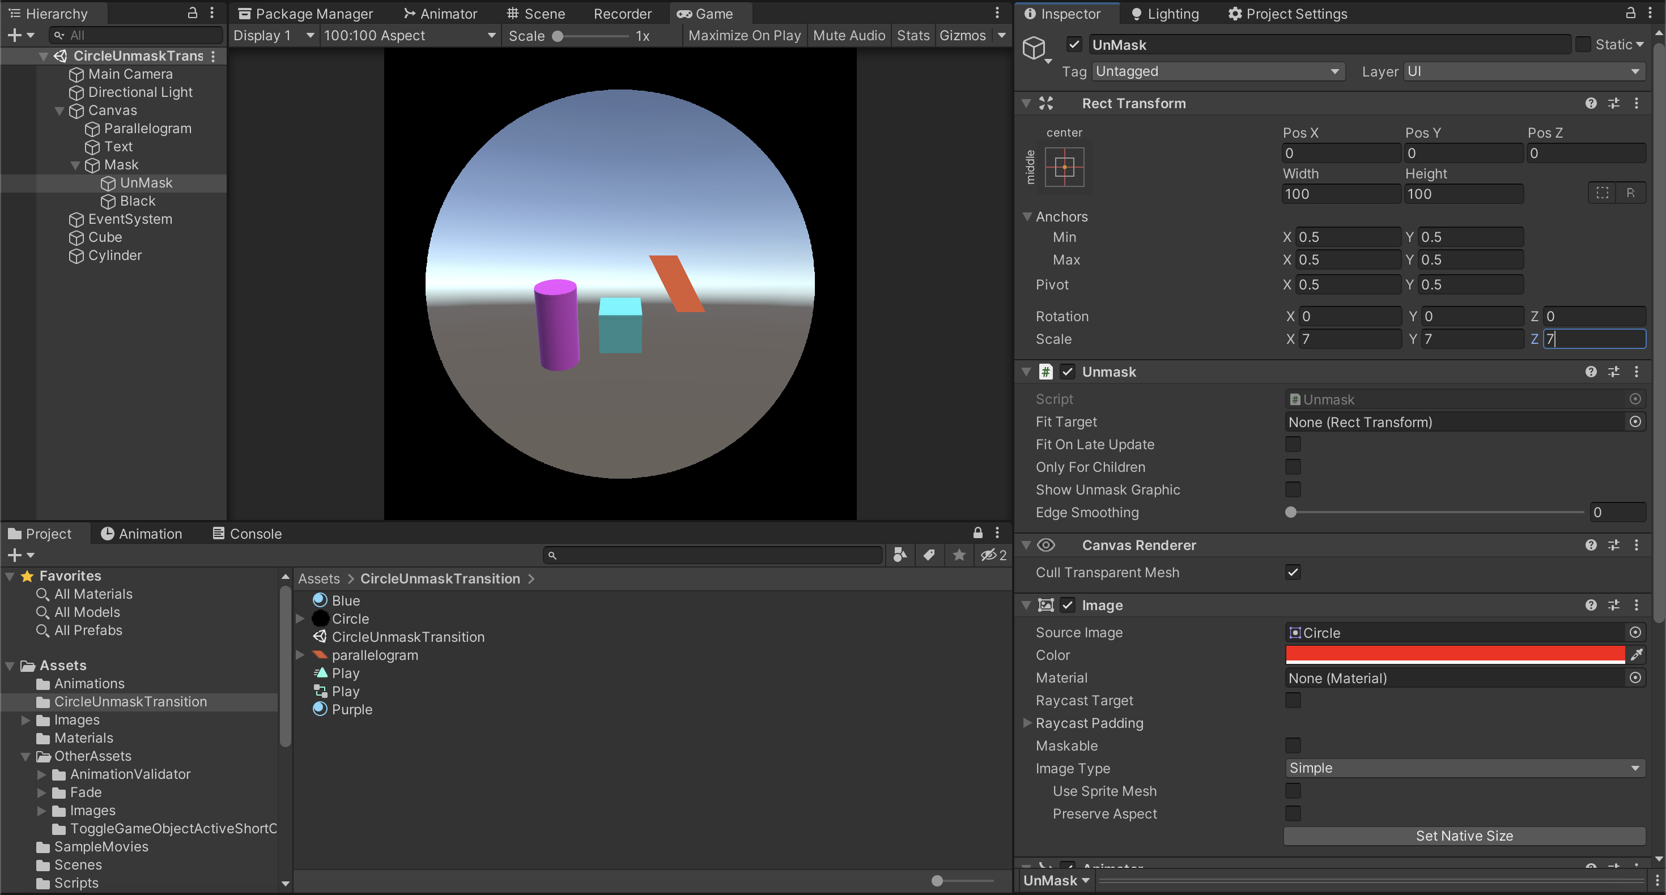Click Source Image object picker circle

tap(1635, 633)
